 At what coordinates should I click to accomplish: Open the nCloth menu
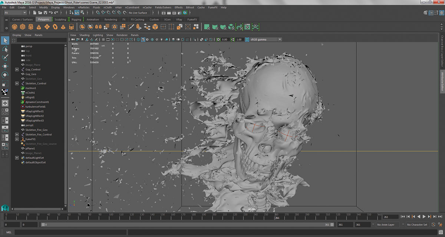(x=108, y=7)
